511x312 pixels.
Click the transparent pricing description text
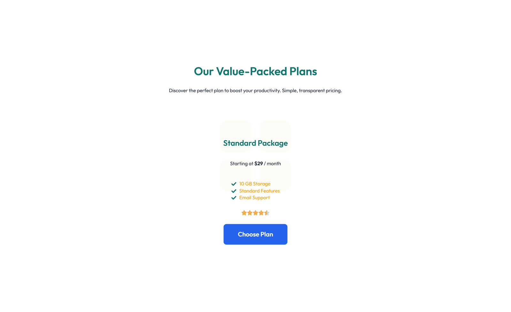click(x=255, y=91)
